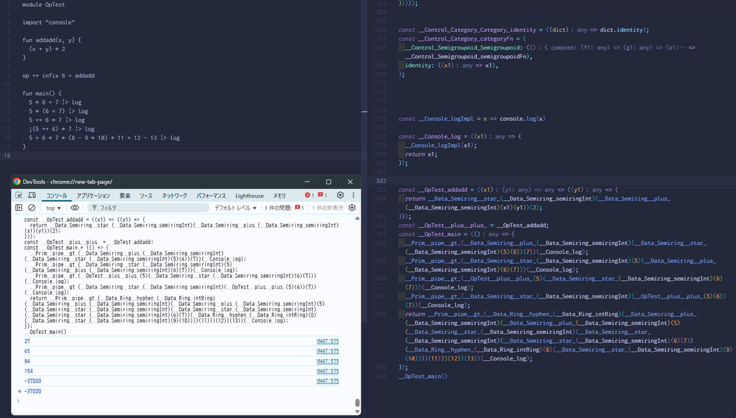Open DevTools settings gear in the tab bar
The width and height of the screenshot is (736, 418).
(340, 196)
